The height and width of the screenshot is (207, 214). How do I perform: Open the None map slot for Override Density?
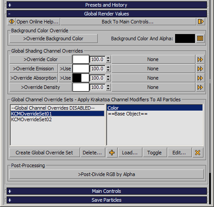pos(153,87)
